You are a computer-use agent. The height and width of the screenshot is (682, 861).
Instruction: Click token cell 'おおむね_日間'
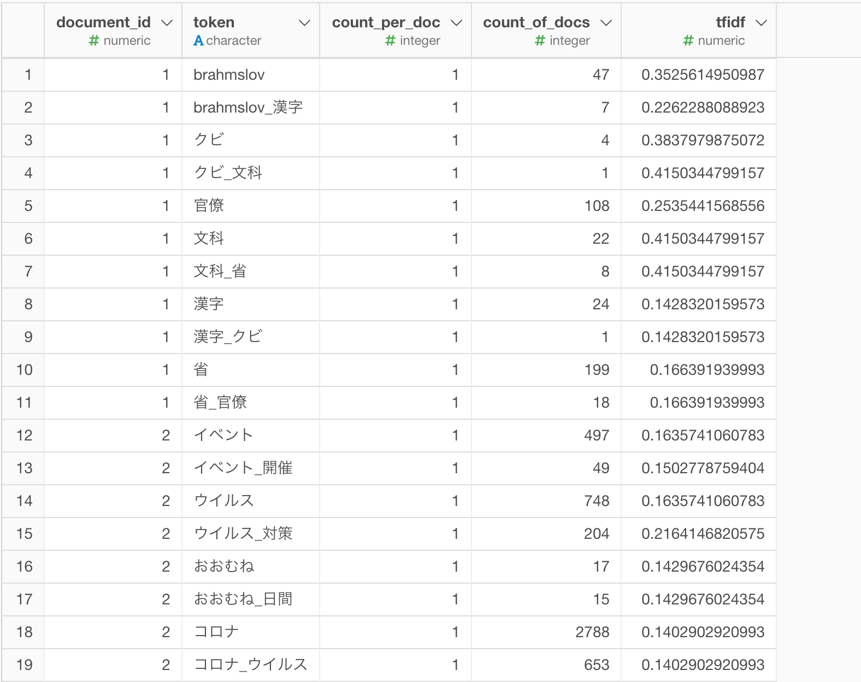tap(251, 599)
